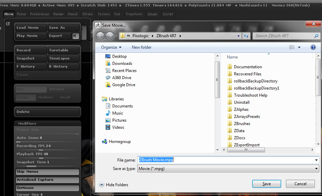
Task: Open the Preferences menu
Action: (x=39, y=14)
